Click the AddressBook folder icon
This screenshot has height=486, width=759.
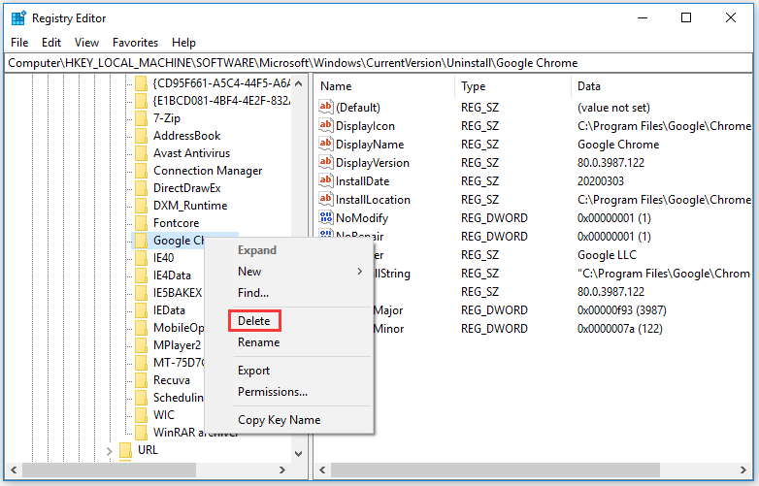click(141, 136)
